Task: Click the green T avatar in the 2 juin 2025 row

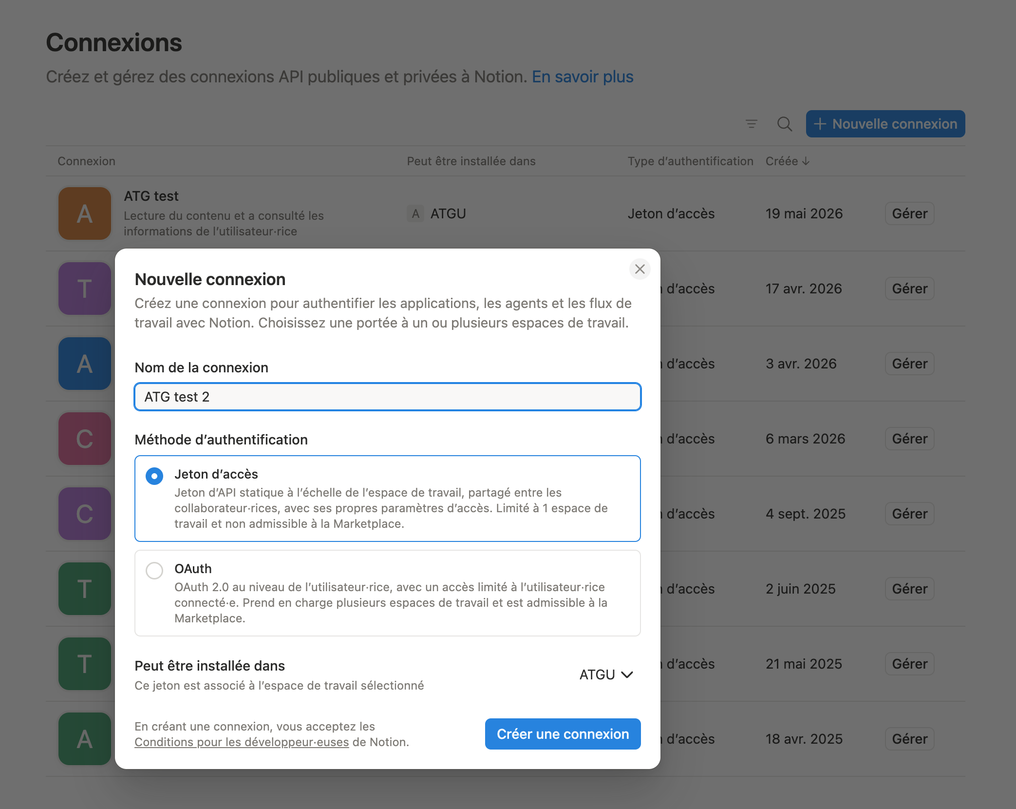Action: (x=85, y=589)
